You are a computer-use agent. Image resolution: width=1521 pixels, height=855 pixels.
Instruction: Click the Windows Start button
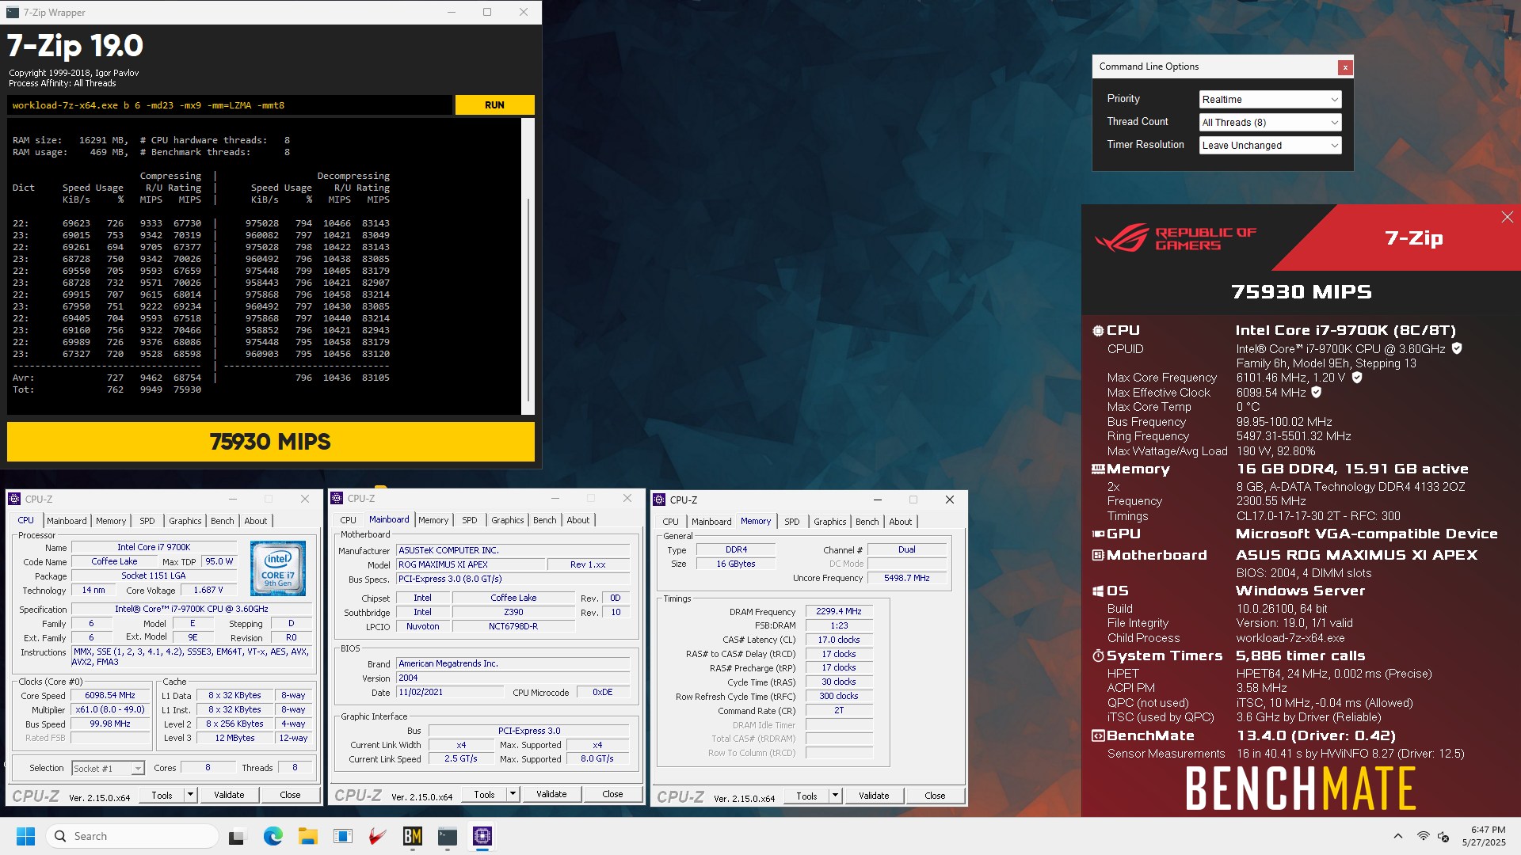click(25, 836)
